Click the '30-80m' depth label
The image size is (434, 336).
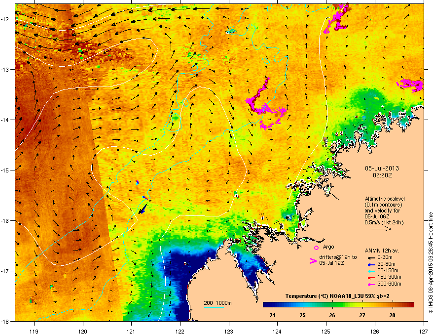(x=386, y=264)
